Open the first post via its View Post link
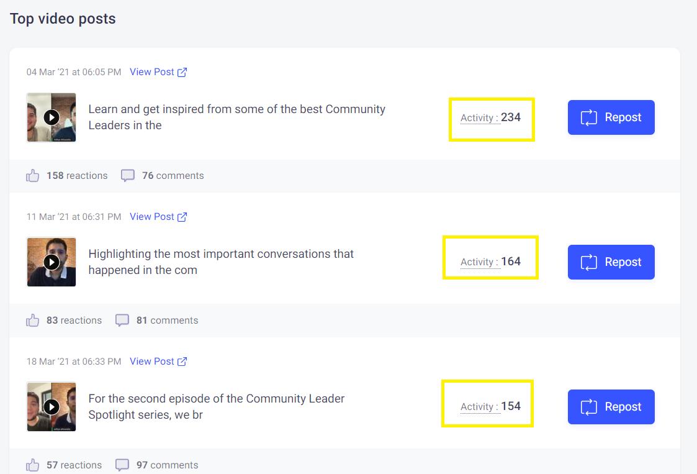Viewport: 697px width, 474px height. tap(151, 71)
